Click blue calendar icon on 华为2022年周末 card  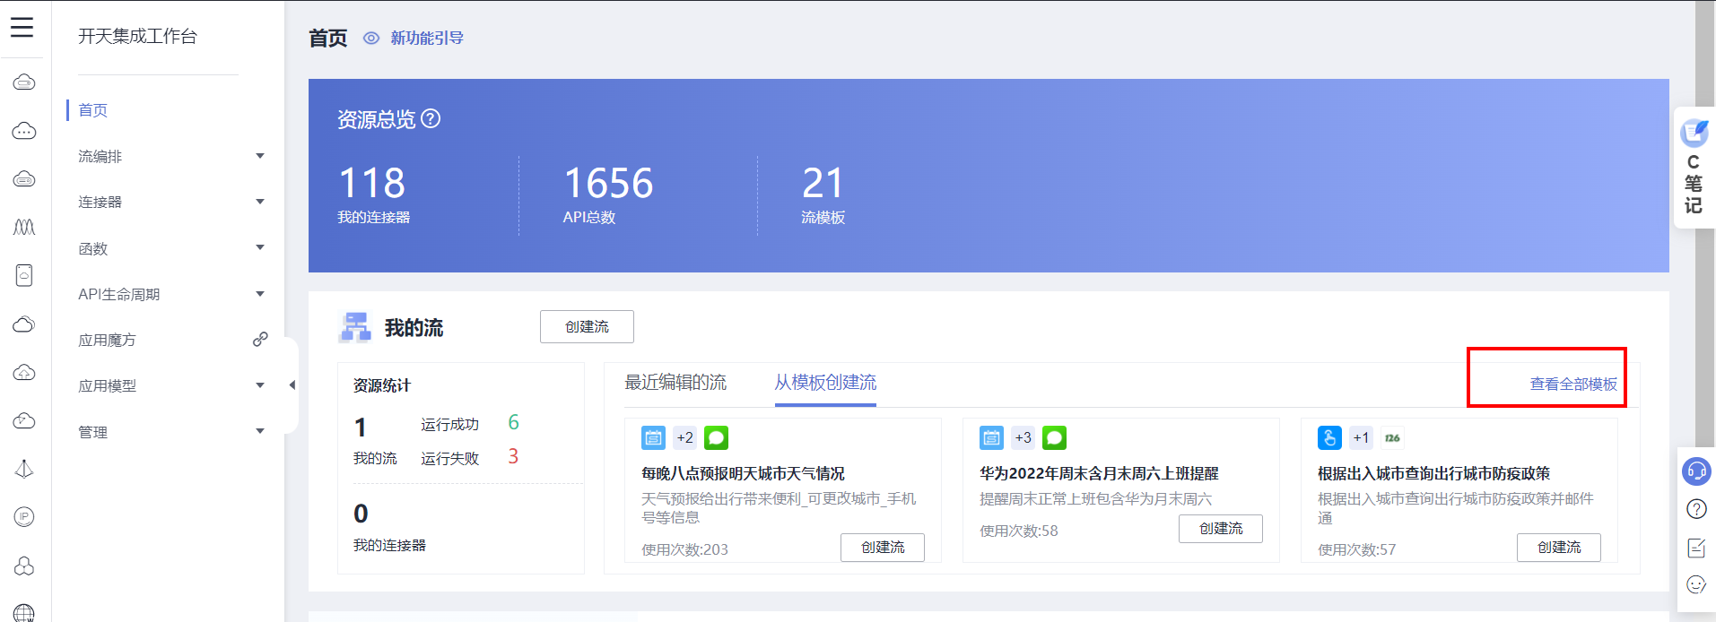tap(991, 437)
